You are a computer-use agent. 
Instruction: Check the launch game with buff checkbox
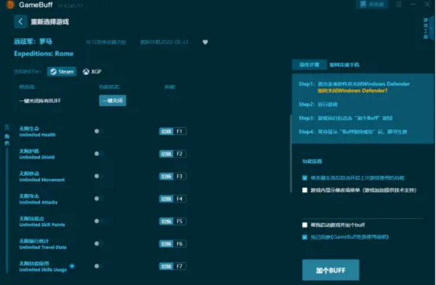coord(305,225)
